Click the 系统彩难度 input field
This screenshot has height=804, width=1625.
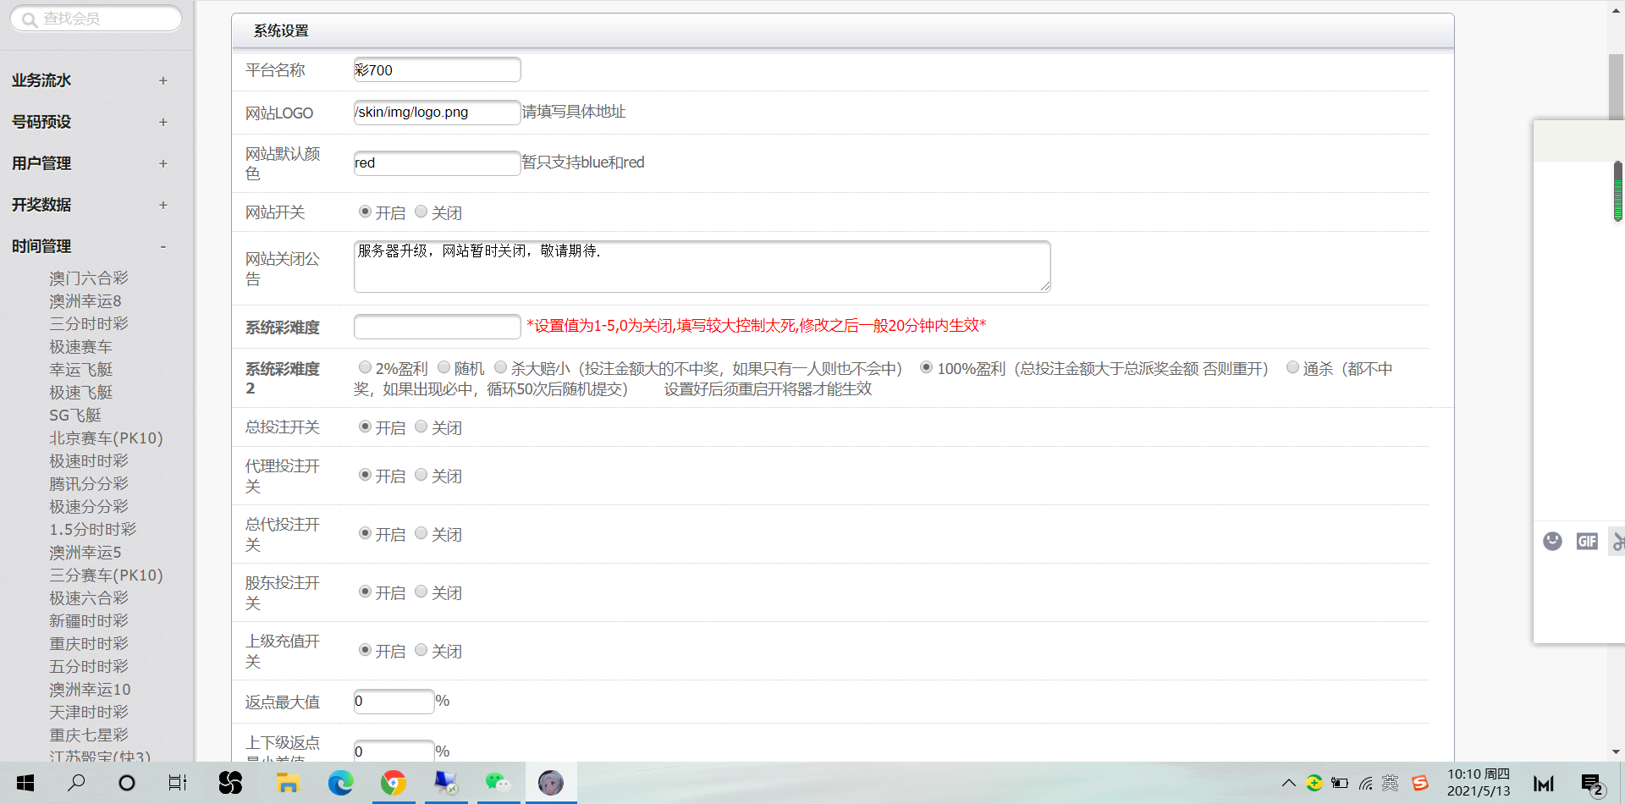pos(437,327)
